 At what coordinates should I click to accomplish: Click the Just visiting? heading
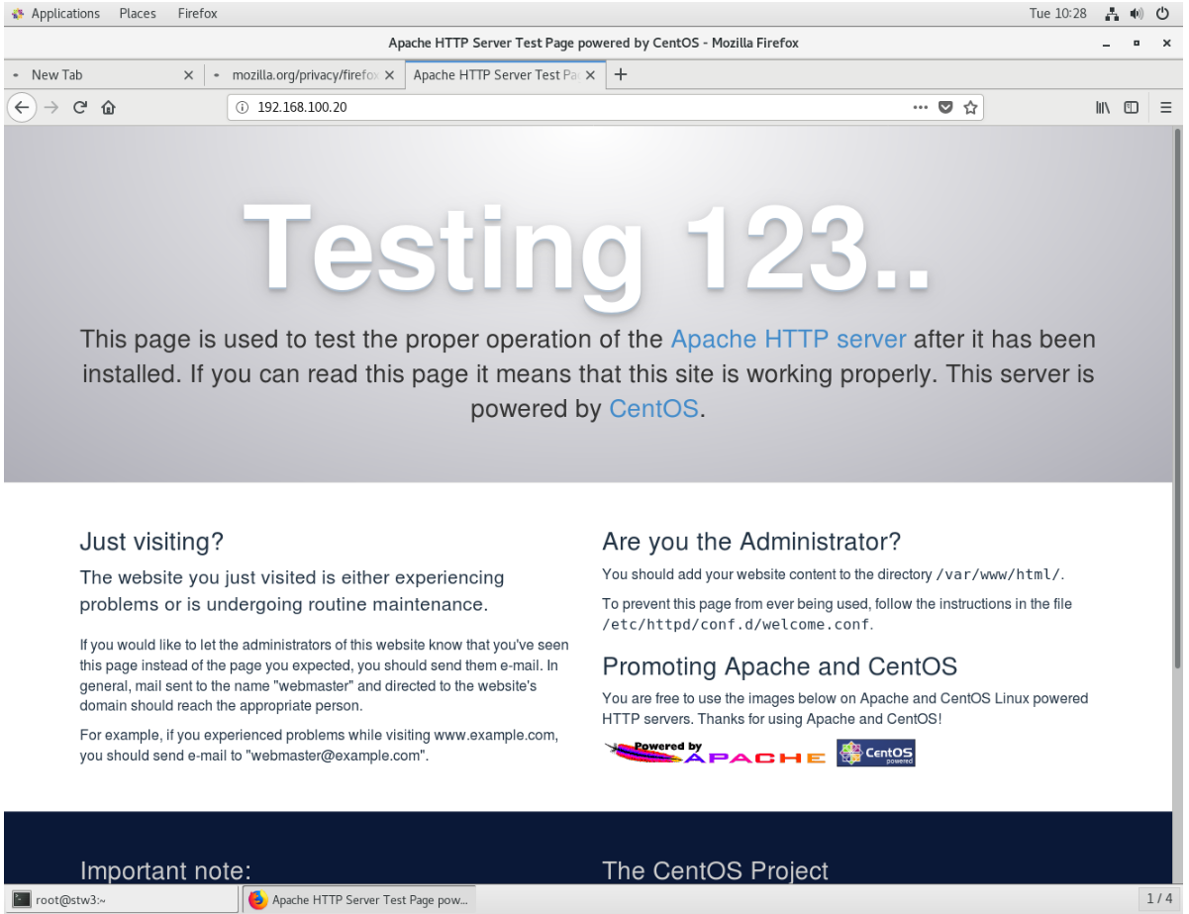coord(151,543)
